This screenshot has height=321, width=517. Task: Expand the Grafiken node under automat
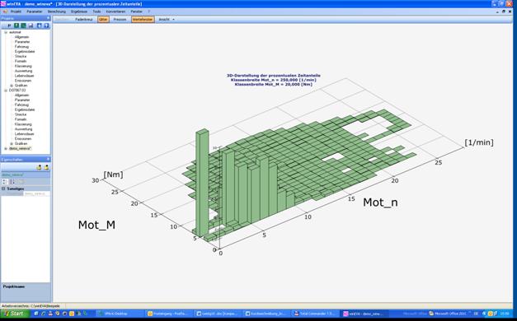[12, 86]
